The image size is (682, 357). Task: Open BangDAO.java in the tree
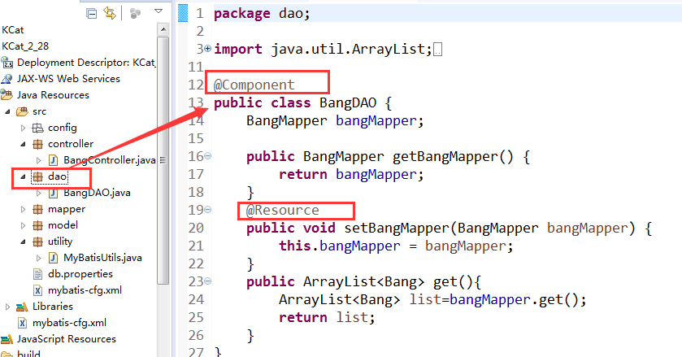[x=97, y=193]
